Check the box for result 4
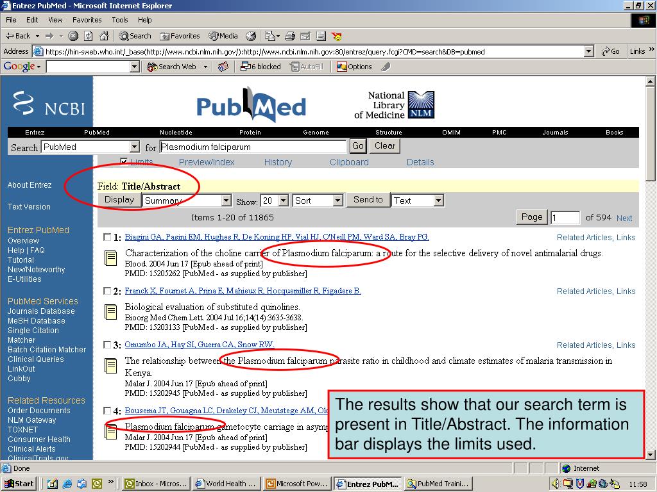This screenshot has width=657, height=492. pyautogui.click(x=107, y=411)
